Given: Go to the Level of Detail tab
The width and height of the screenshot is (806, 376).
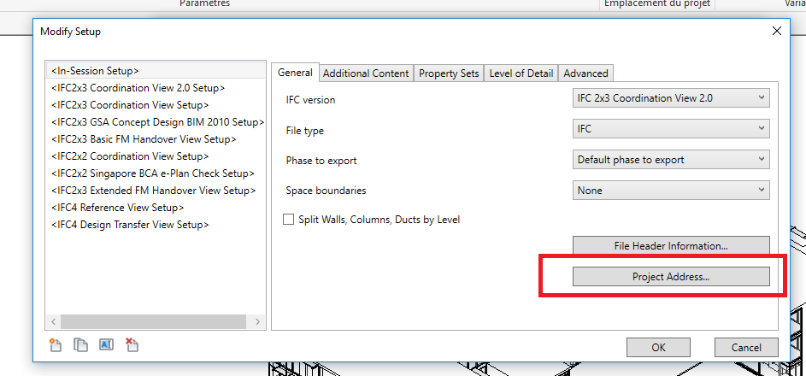Looking at the screenshot, I should point(521,73).
